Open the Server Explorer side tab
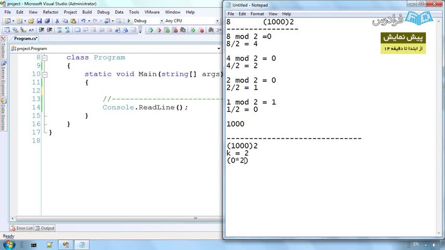 3,79
